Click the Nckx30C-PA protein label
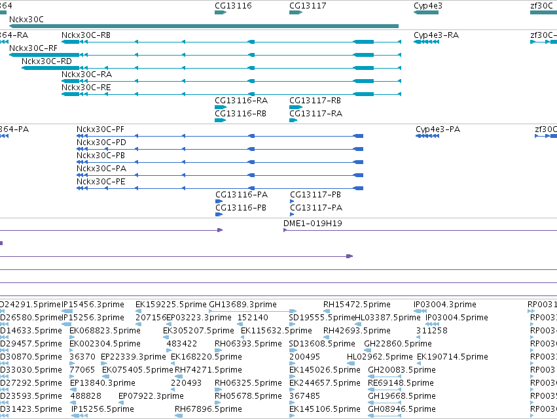The image size is (557, 419). point(101,169)
